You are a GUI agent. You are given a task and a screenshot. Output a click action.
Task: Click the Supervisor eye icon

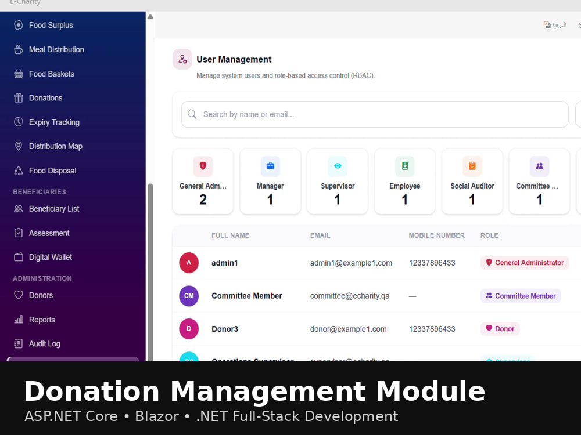pos(338,166)
